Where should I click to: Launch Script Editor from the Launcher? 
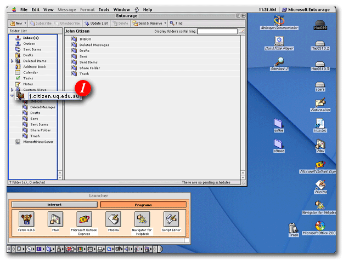171,220
